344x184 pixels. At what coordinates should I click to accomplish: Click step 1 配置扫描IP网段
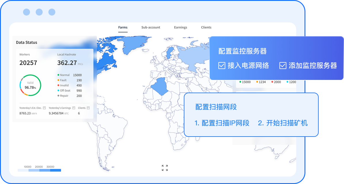coord(222,123)
